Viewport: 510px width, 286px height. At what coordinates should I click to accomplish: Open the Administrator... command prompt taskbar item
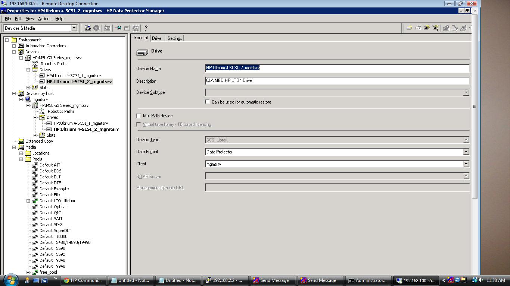[369, 280]
